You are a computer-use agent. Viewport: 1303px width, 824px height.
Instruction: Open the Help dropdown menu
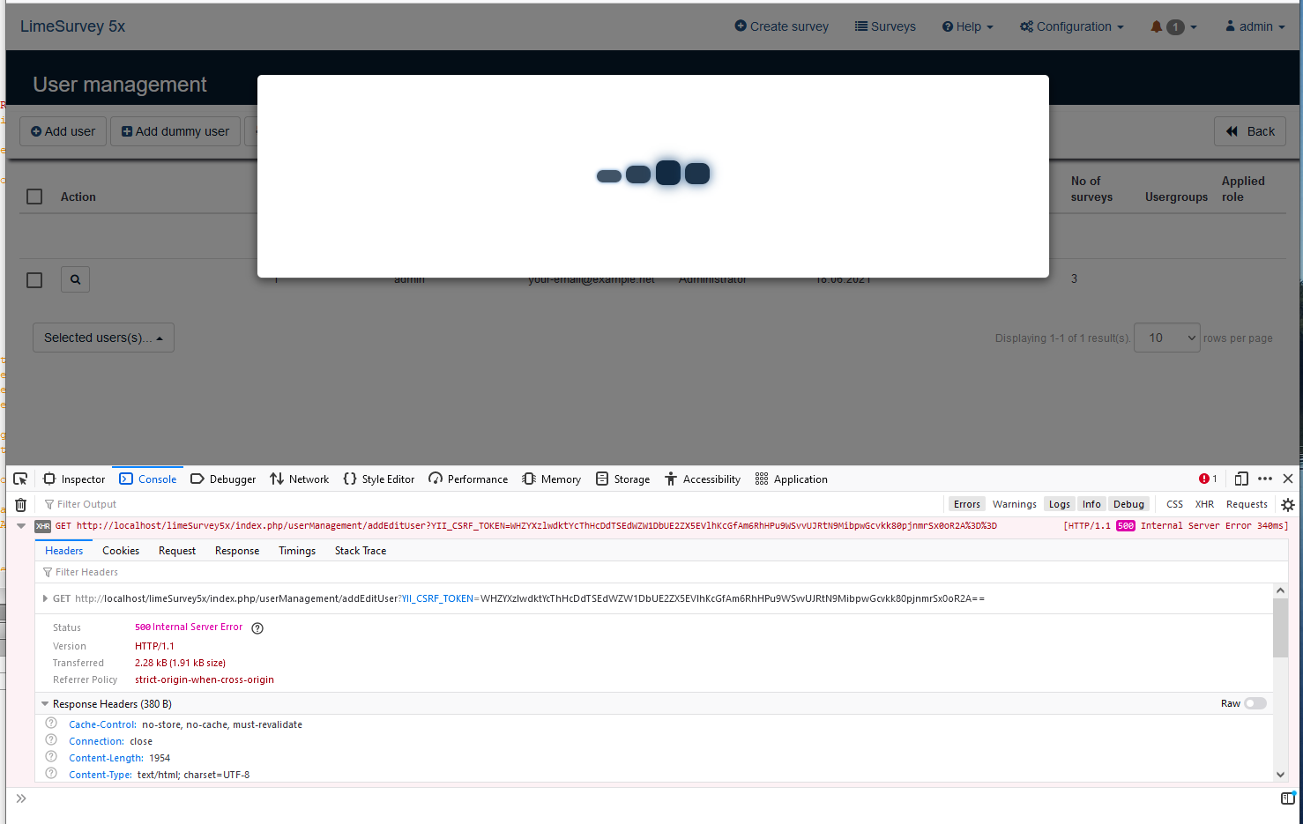tap(967, 26)
